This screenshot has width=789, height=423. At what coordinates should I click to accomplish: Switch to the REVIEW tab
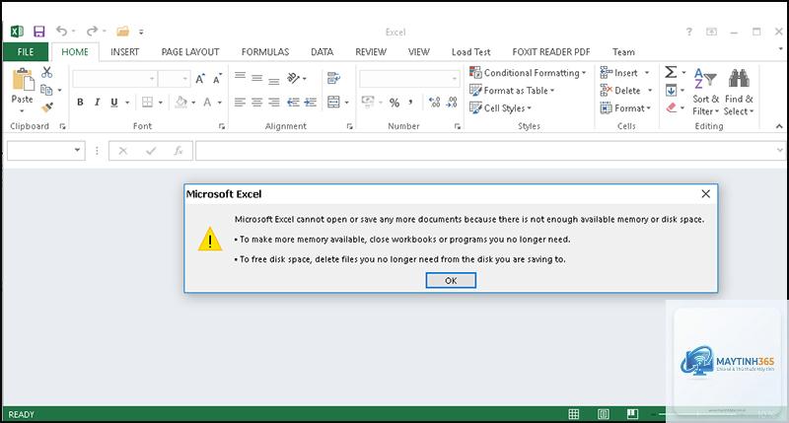pos(371,52)
